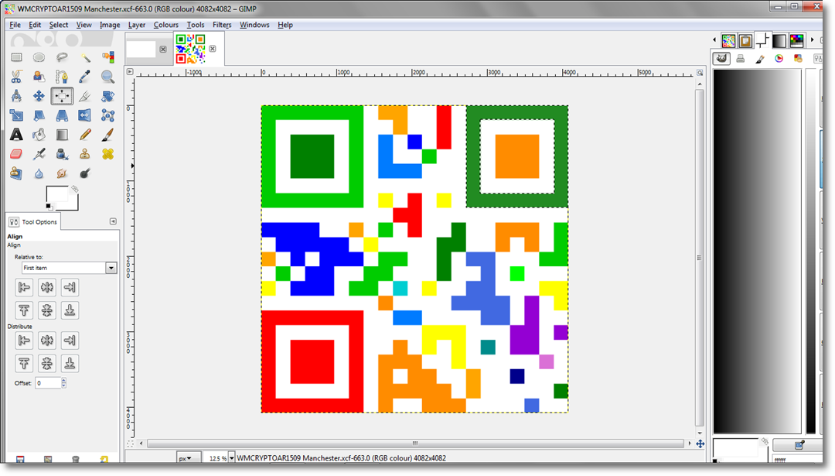Click the Offset spinner arrows
Image resolution: width=835 pixels, height=476 pixels.
64,382
